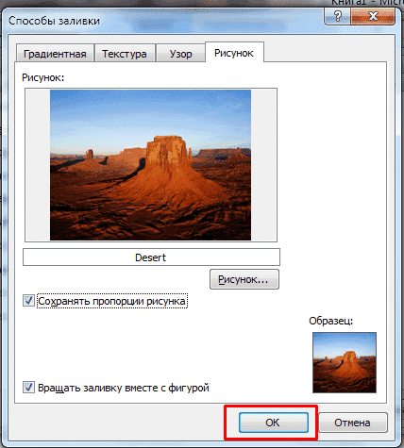This screenshot has height=448, width=404.
Task: Click the Сохранять пропорции рисунка label text
Action: (112, 301)
